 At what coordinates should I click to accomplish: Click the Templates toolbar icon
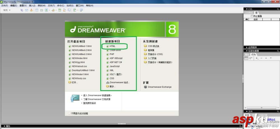click(75, 10)
